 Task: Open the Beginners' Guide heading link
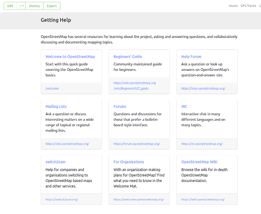128,57
